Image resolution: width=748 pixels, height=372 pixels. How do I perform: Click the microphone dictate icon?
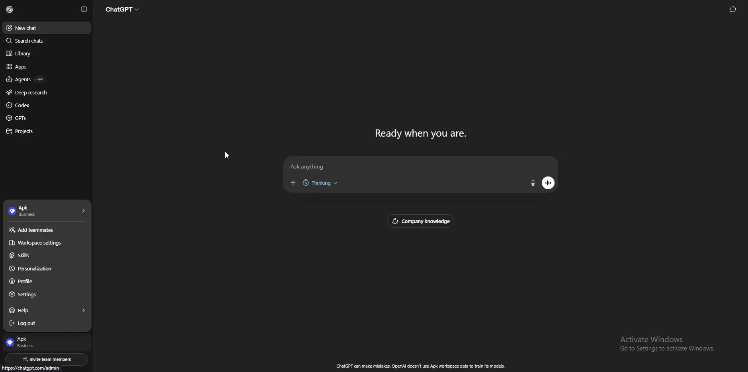click(x=533, y=183)
